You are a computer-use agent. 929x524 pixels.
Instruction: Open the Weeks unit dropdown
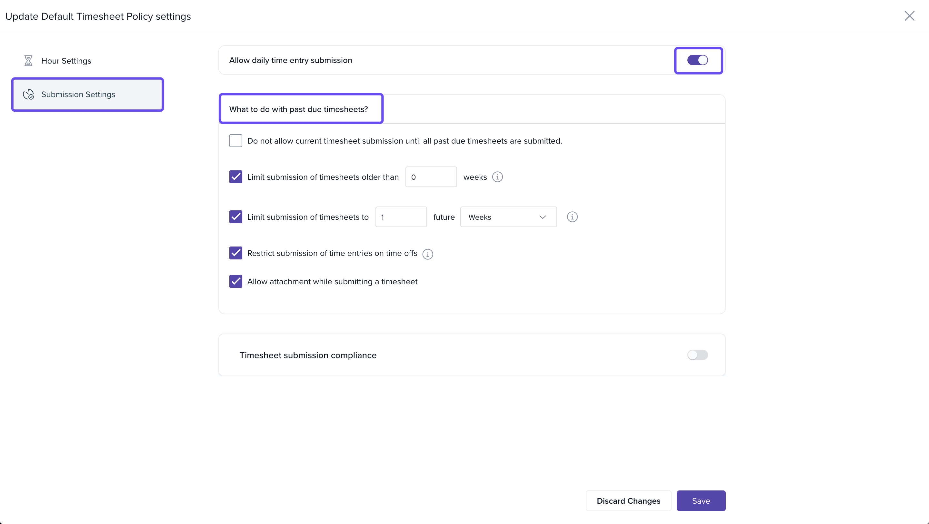(508, 217)
